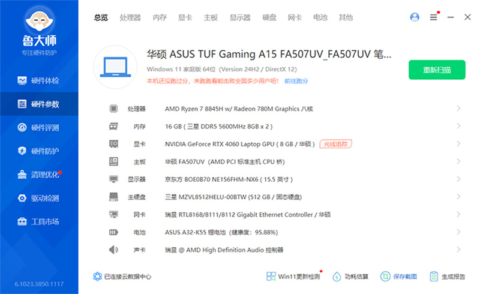Switch to the 处理器 tab
The width and height of the screenshot is (480, 294).
tap(130, 17)
